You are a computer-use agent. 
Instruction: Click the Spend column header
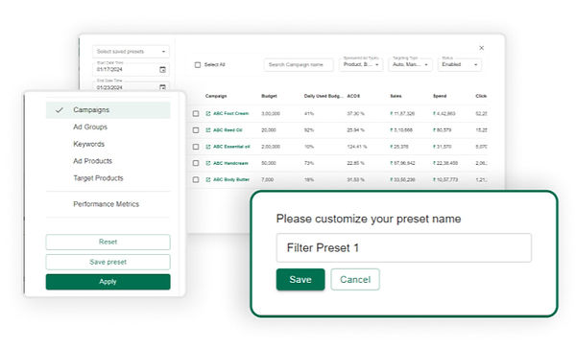(x=440, y=96)
